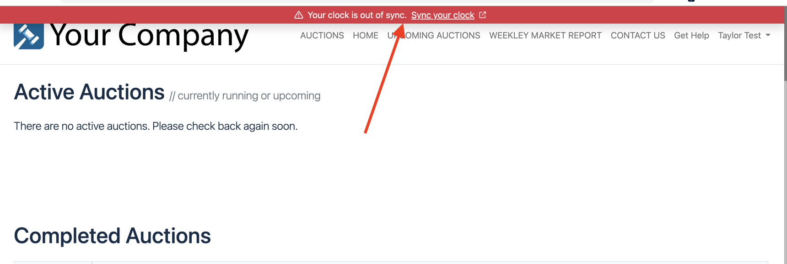787x264 pixels.
Task: Click the warning triangle icon in banner
Action: tap(299, 15)
